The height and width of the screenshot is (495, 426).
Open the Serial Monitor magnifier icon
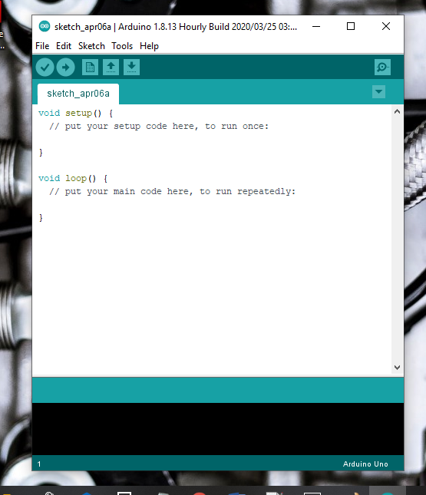pos(382,68)
